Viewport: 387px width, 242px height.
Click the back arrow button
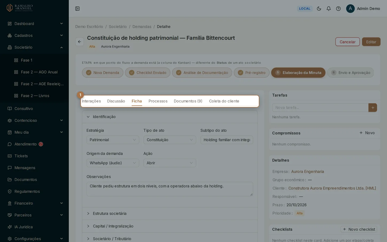tap(80, 42)
